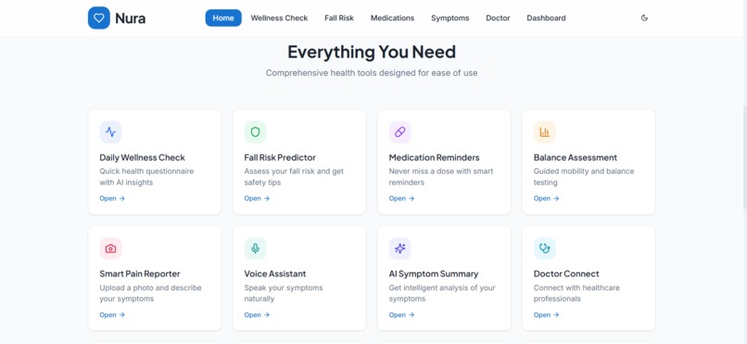This screenshot has width=747, height=344.
Task: Click the Daily Wellness Check pulse icon
Action: pyautogui.click(x=110, y=132)
